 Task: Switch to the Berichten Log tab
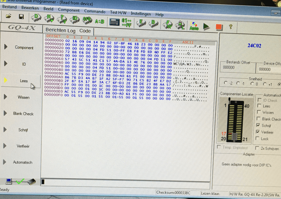(60, 30)
